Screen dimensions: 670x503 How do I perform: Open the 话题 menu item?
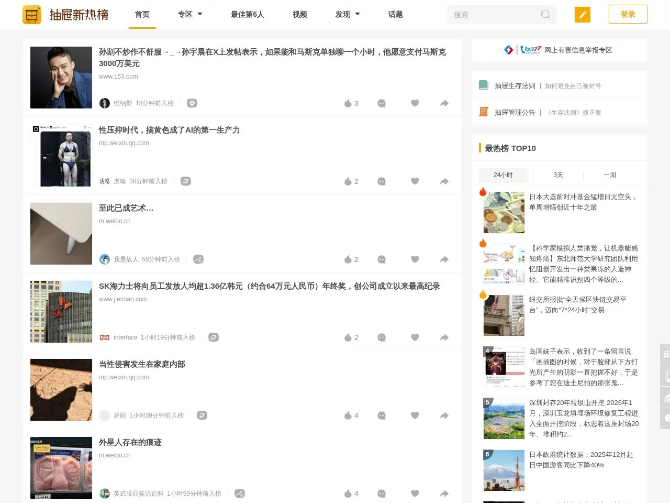pyautogui.click(x=395, y=14)
